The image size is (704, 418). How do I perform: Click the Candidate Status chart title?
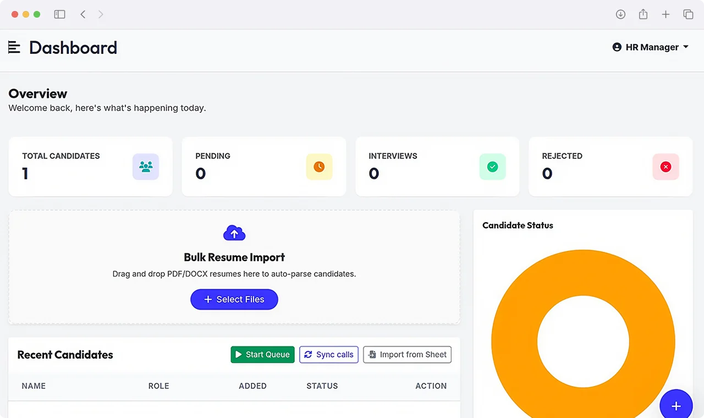click(518, 226)
